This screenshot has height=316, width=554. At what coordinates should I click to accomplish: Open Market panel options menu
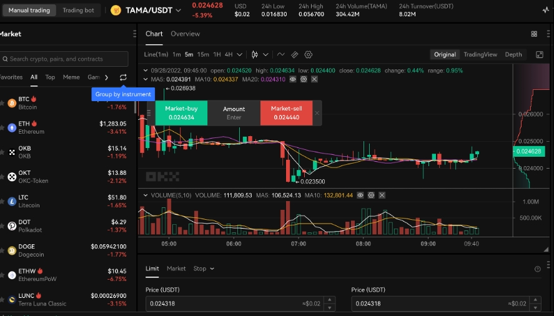point(135,34)
